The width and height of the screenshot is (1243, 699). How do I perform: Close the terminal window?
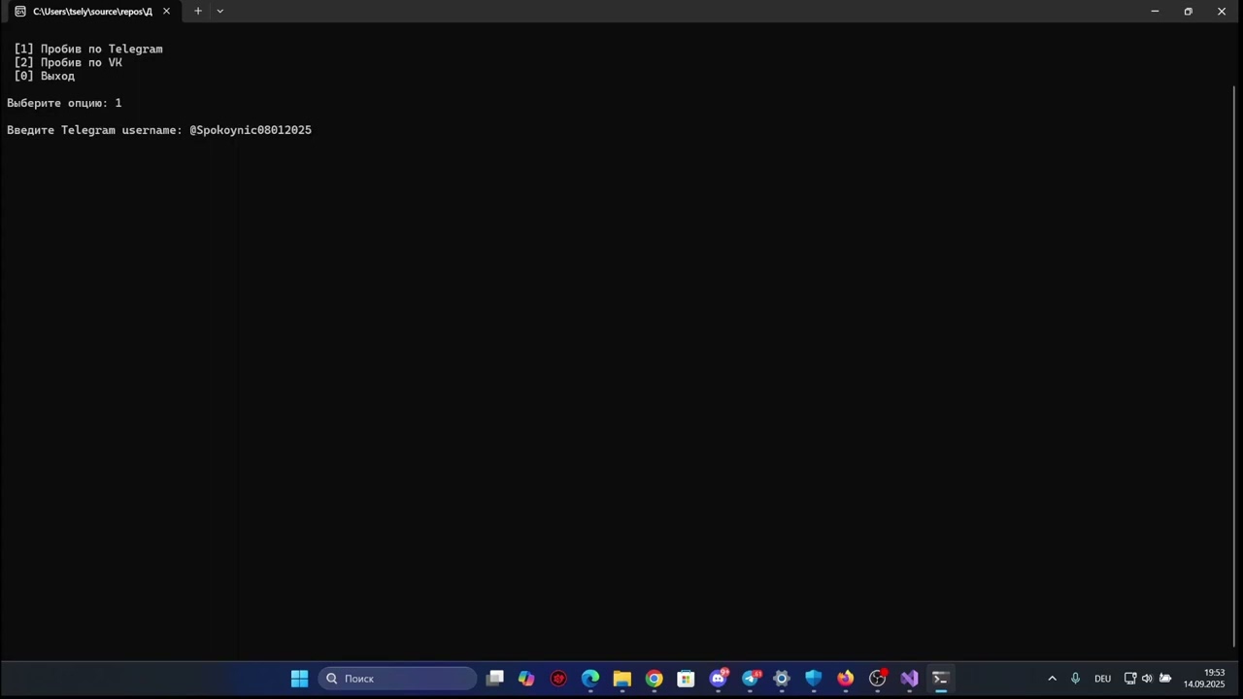[1222, 12]
